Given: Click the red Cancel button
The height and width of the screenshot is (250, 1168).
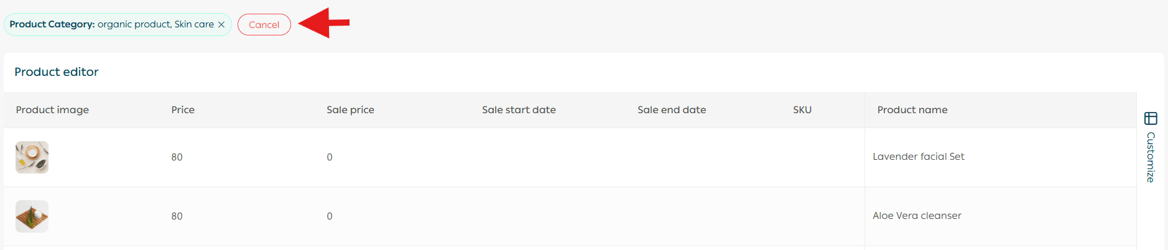Looking at the screenshot, I should point(264,25).
